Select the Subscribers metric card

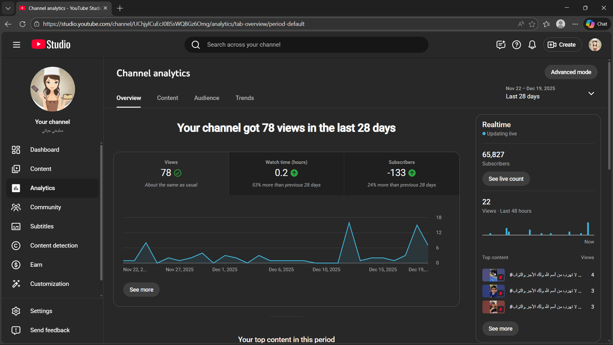coord(401,174)
